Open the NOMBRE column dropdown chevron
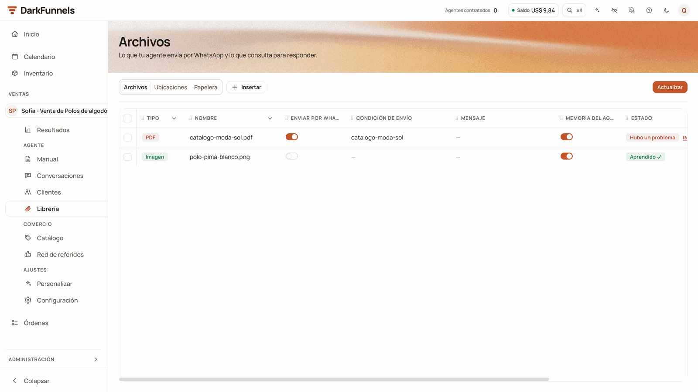The height and width of the screenshot is (392, 698). click(x=270, y=118)
